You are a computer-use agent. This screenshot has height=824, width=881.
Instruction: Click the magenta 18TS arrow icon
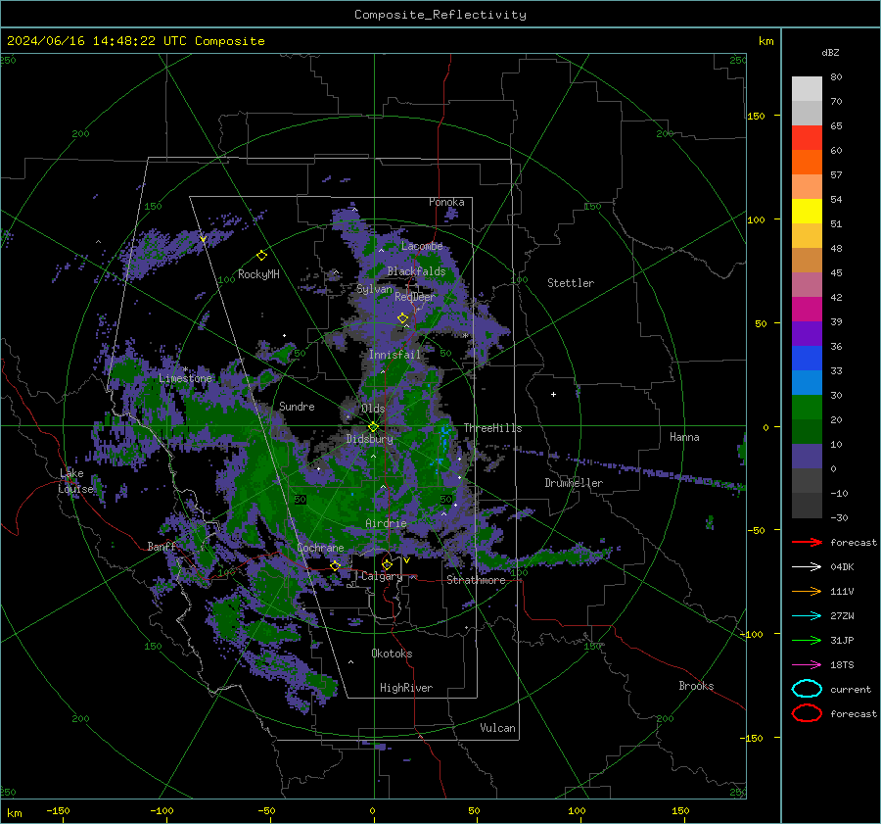click(807, 665)
